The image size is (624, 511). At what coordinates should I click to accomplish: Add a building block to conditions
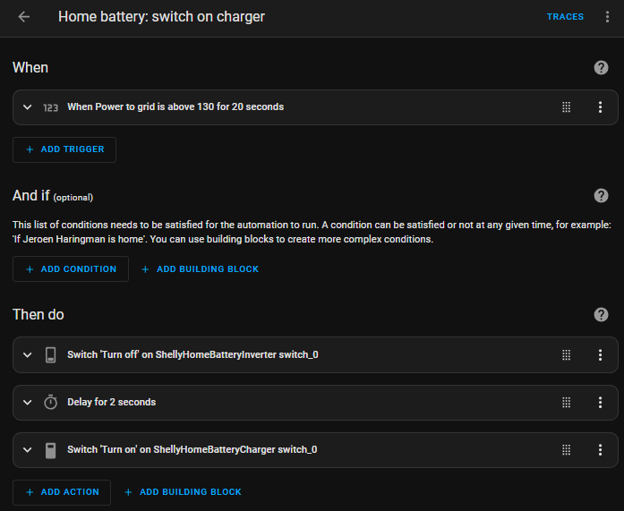201,268
